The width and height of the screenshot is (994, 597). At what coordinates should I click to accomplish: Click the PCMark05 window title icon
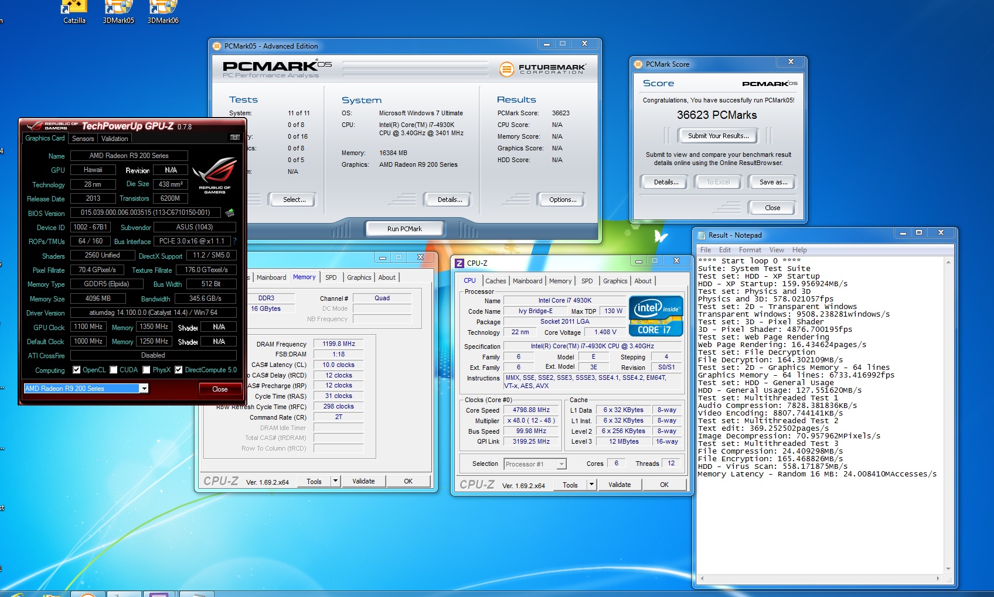click(x=217, y=46)
